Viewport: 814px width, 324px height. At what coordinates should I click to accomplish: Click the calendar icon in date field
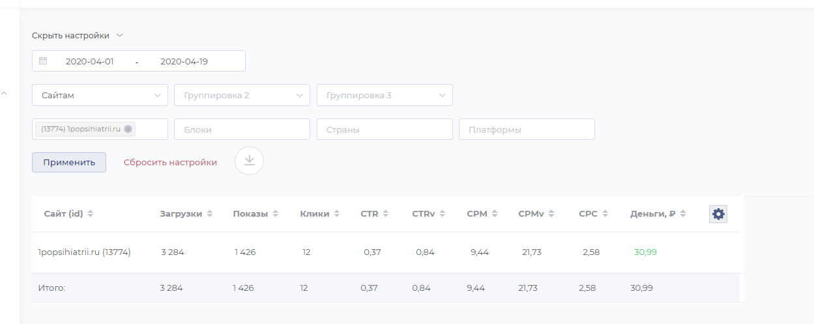(x=43, y=61)
